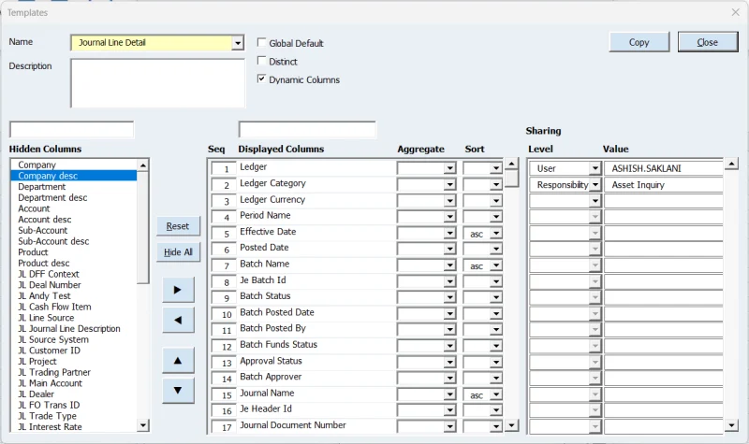Image resolution: width=749 pixels, height=444 pixels.
Task: Click the ASHISH.SAKLANI sharing value field
Action: (x=664, y=168)
